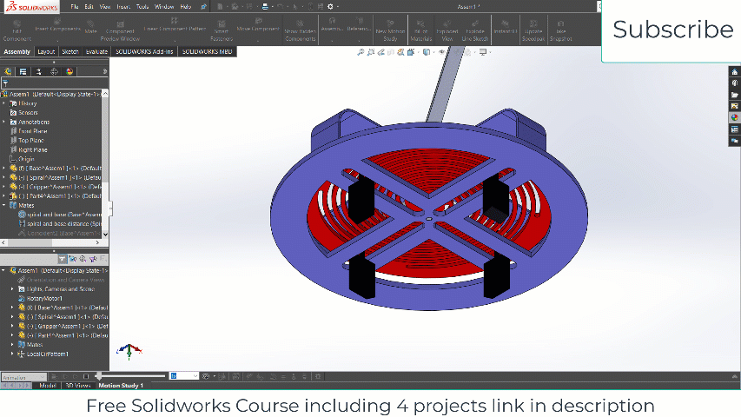Switch to the SOLIDWORKS Add-Ins tab
741x417 pixels.
click(144, 51)
